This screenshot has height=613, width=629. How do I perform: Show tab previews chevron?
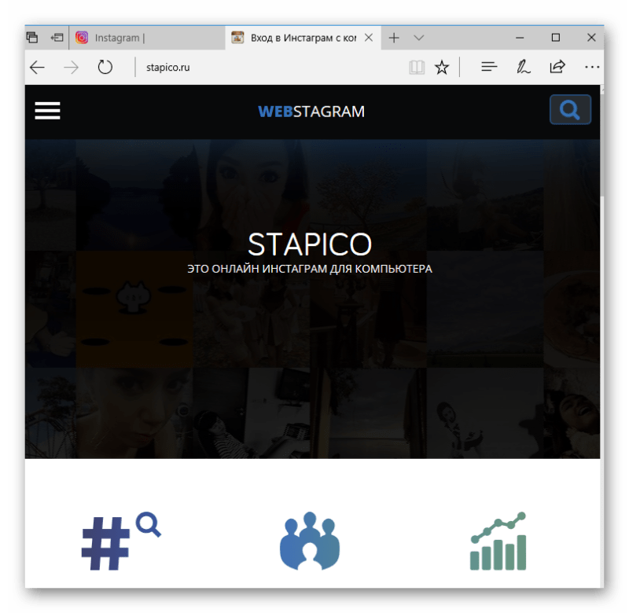(x=418, y=38)
